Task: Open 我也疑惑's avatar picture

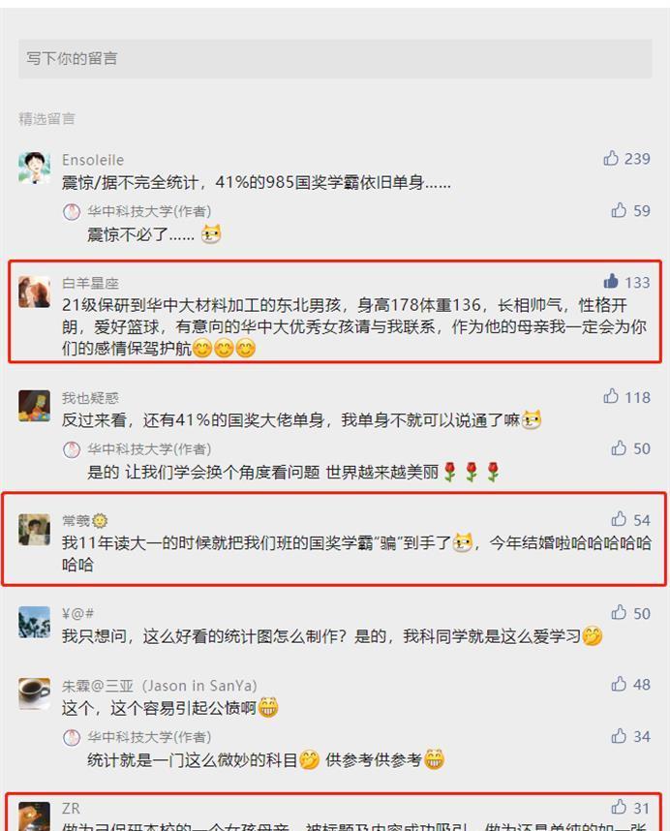Action: click(35, 406)
